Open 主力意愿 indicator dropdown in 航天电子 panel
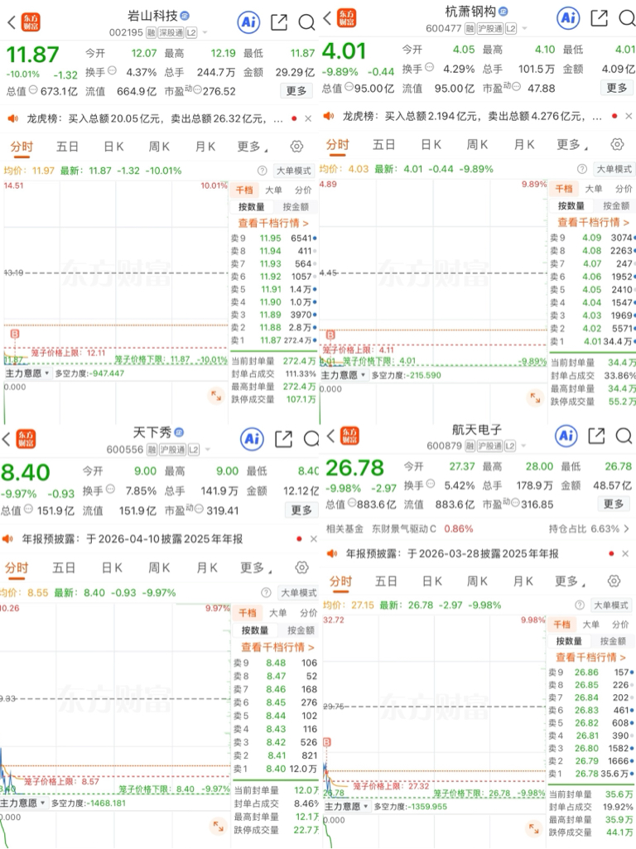The image size is (636, 849). point(346,806)
